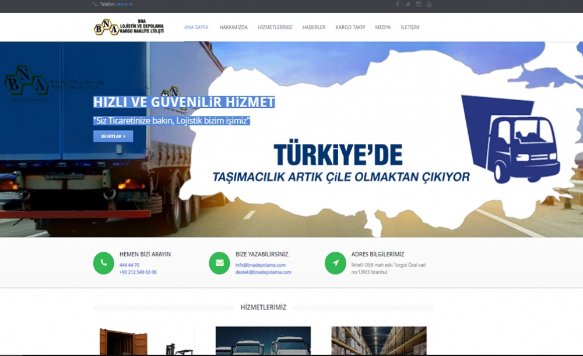Click the Twitter bird icon

pyautogui.click(x=408, y=4)
